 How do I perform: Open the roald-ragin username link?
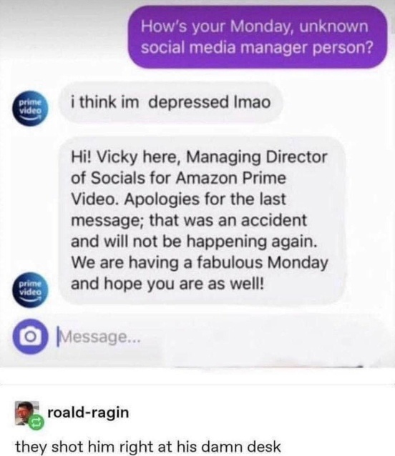(x=88, y=412)
